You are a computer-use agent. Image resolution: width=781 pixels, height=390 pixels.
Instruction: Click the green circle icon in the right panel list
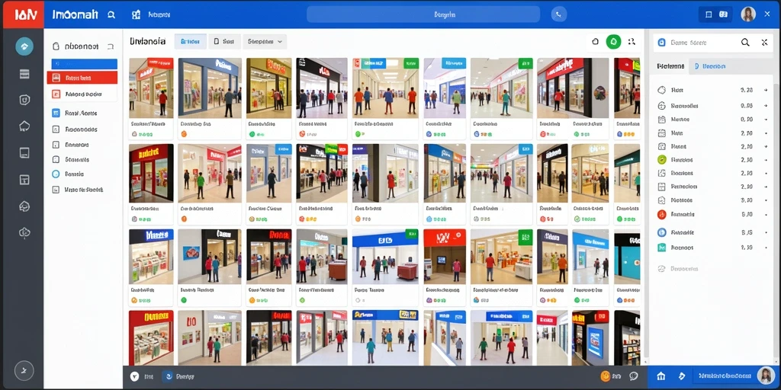(x=661, y=160)
